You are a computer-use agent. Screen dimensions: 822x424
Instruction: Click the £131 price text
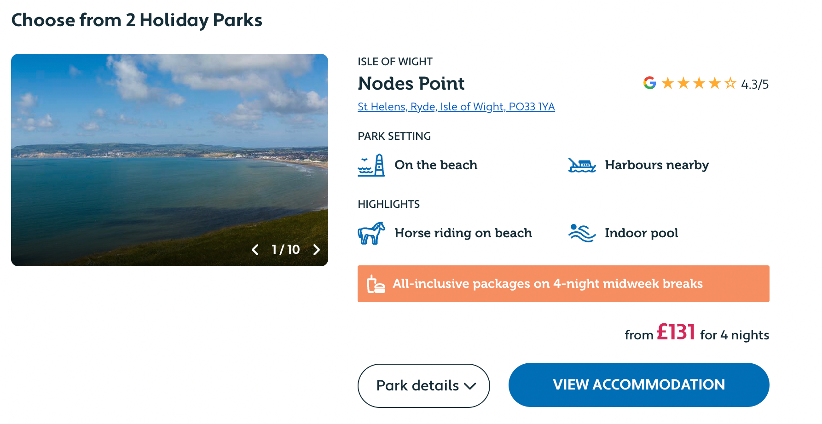(676, 332)
